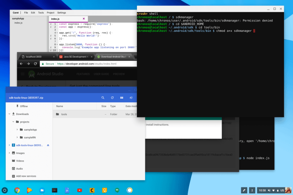Open the AZ sort options in Files
The image size is (293, 195).
[131, 97]
